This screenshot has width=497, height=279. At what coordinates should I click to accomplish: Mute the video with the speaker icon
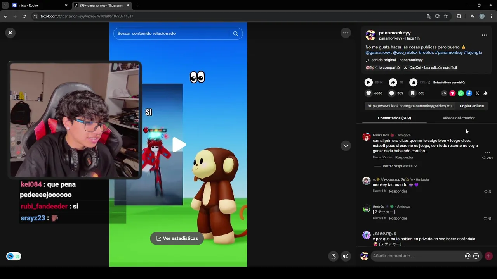[345, 256]
